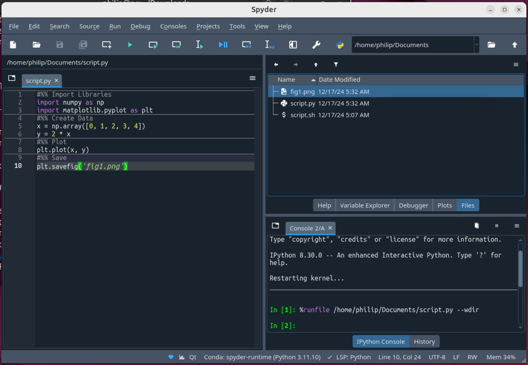
Task: Save all files via toolbar icon
Action: pyautogui.click(x=83, y=45)
